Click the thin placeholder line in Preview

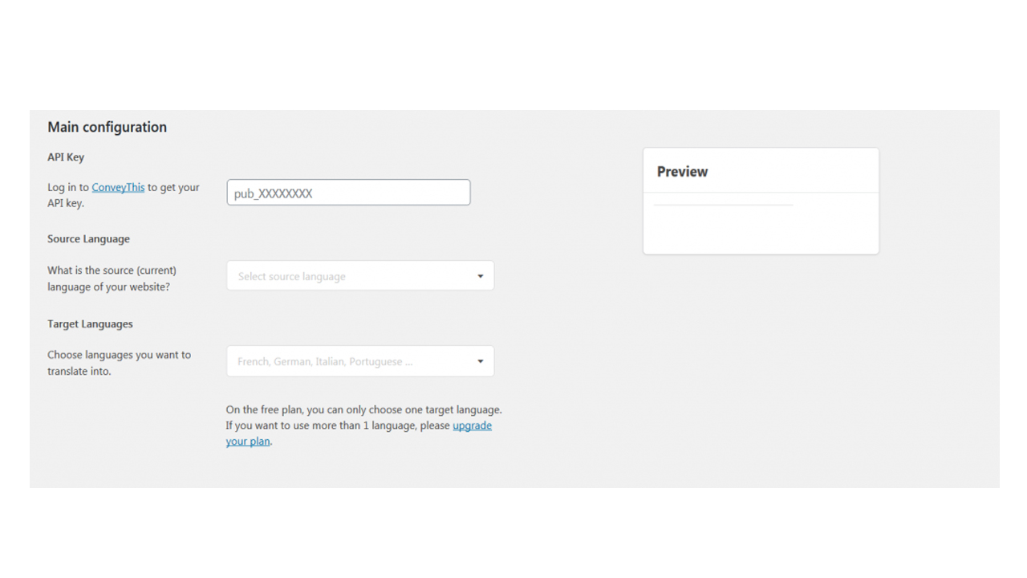(x=724, y=206)
